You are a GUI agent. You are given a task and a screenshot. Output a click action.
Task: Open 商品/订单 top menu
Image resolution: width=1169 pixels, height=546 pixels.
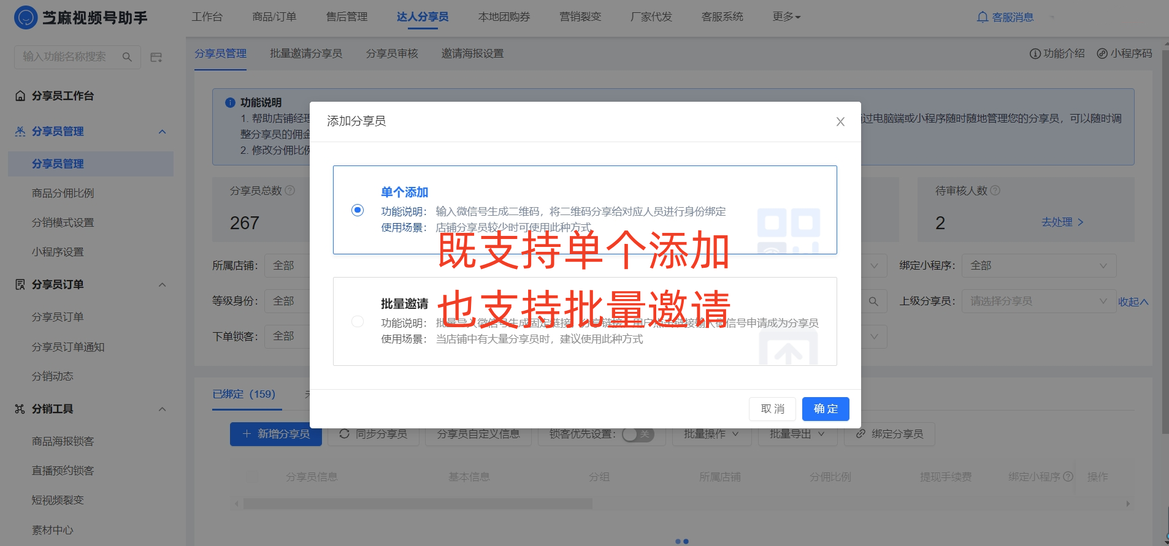click(x=274, y=17)
